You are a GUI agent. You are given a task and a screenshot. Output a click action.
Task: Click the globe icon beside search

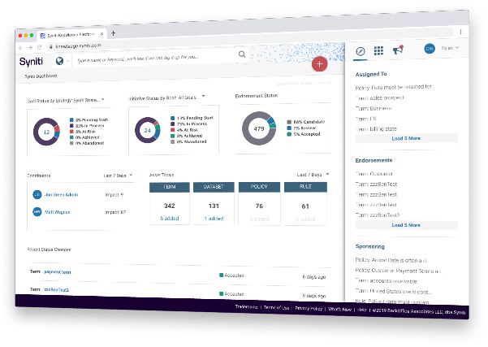pos(59,60)
